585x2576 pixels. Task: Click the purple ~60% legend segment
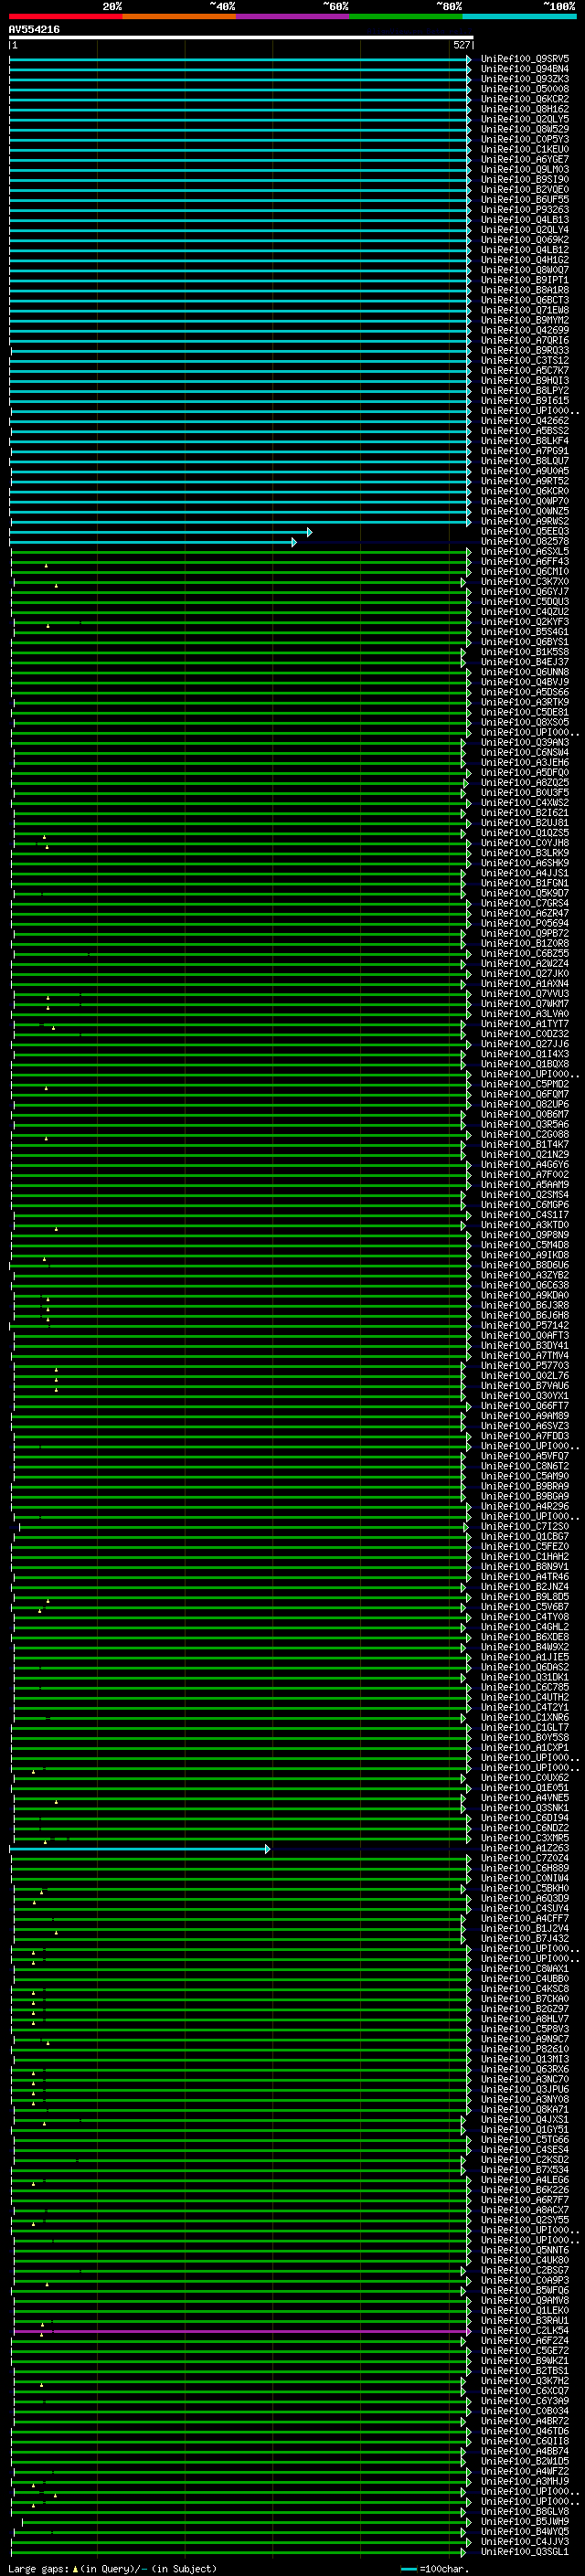pos(293,16)
